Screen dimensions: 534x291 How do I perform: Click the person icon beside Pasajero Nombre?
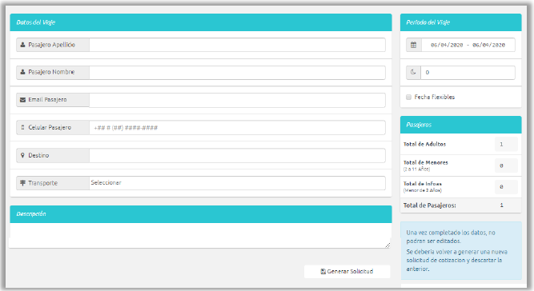point(23,72)
